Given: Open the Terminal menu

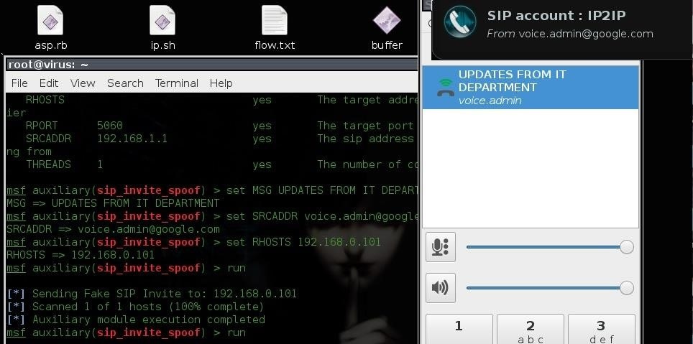Looking at the screenshot, I should click(x=176, y=83).
